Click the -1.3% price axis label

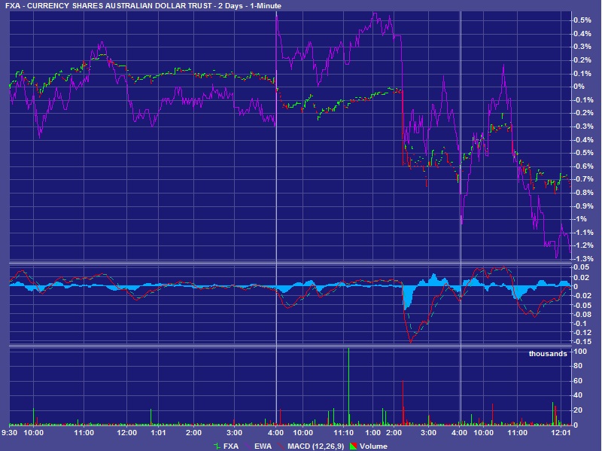coord(583,258)
